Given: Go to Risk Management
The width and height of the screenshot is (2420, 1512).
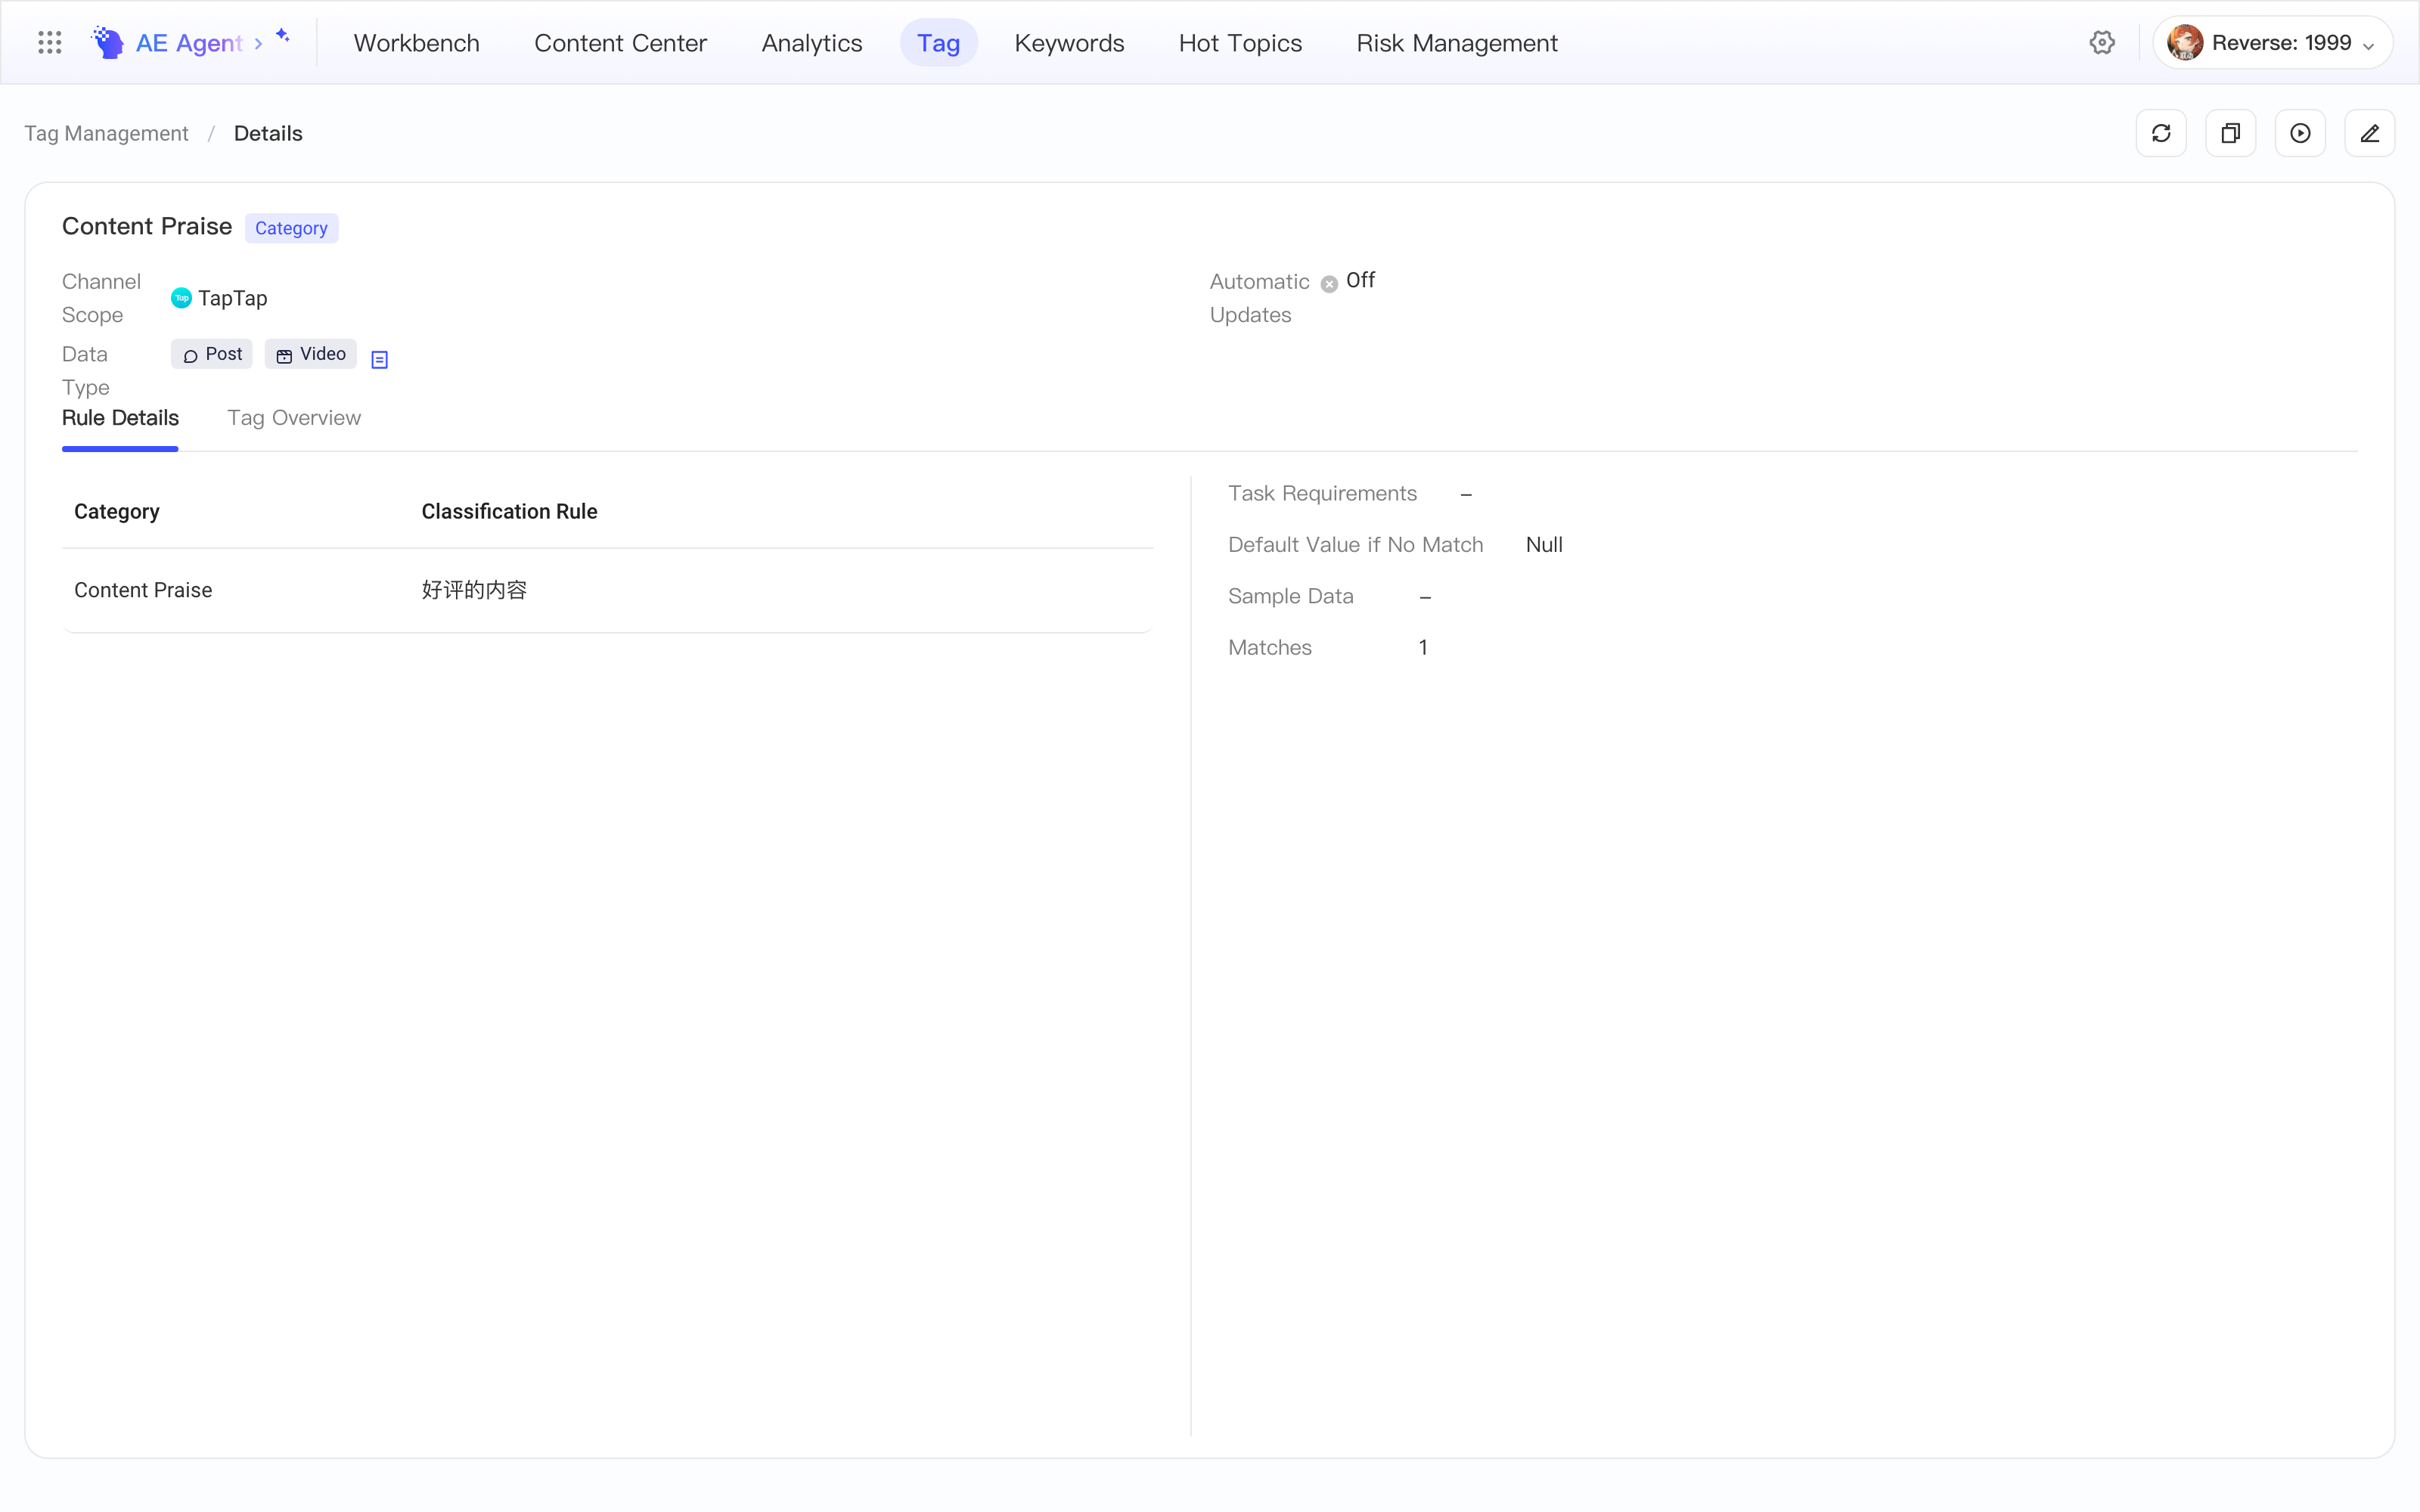Looking at the screenshot, I should (x=1456, y=43).
